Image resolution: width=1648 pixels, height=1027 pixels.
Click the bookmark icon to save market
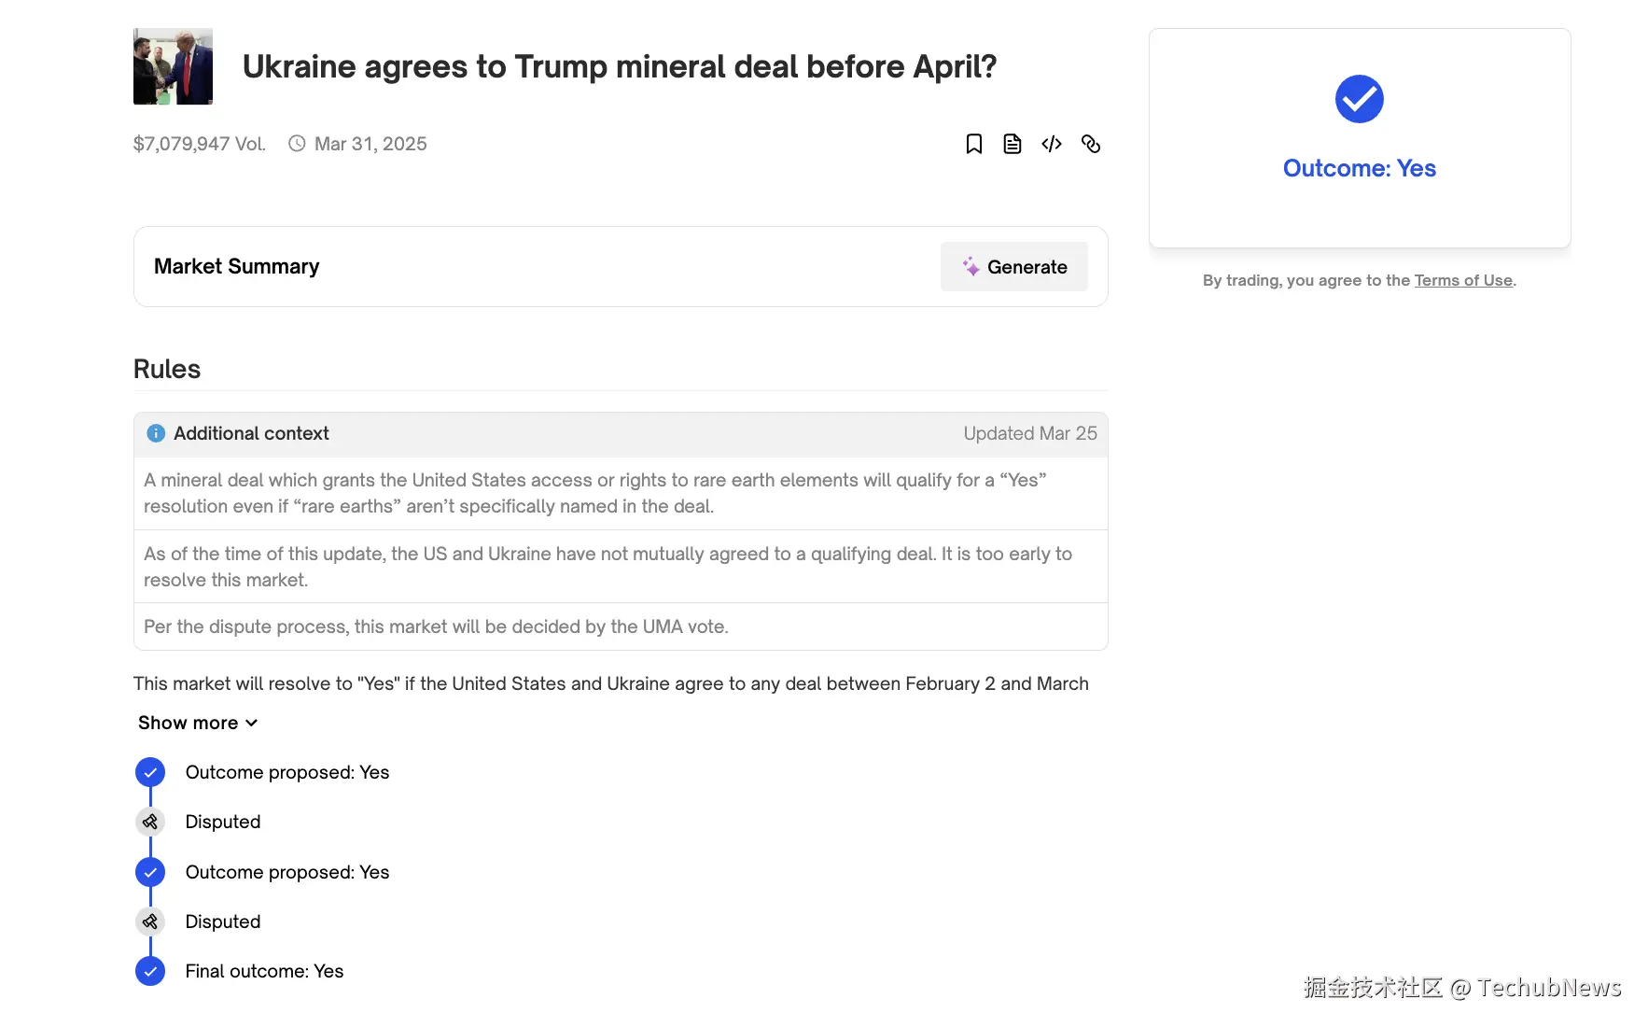(x=973, y=144)
